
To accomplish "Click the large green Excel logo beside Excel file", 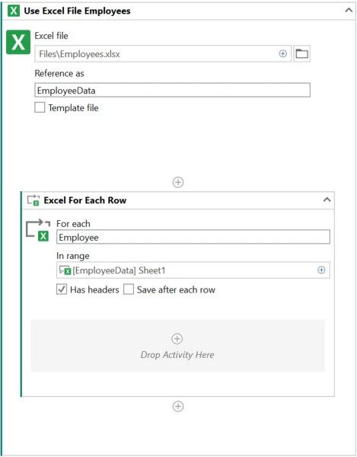I will point(18,42).
